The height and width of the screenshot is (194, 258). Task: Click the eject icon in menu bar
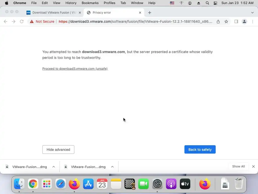[199, 3]
